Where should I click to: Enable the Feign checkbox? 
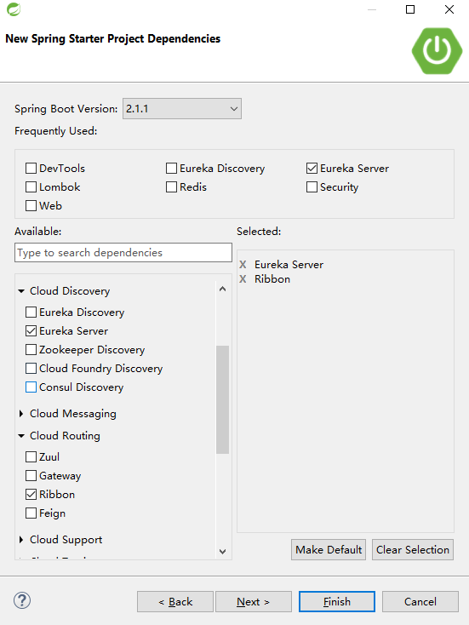(31, 513)
